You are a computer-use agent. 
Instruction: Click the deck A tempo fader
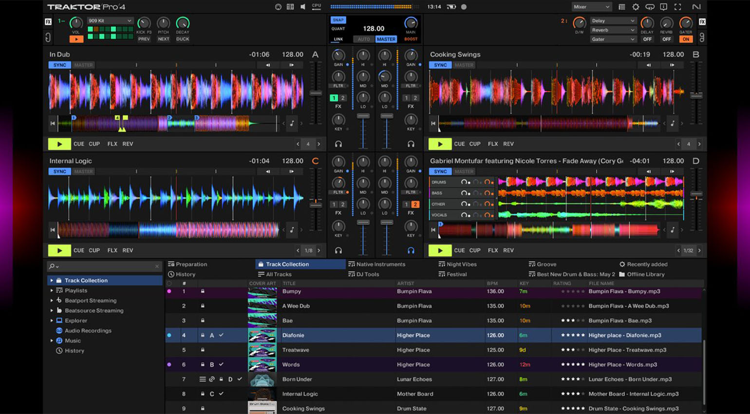316,93
